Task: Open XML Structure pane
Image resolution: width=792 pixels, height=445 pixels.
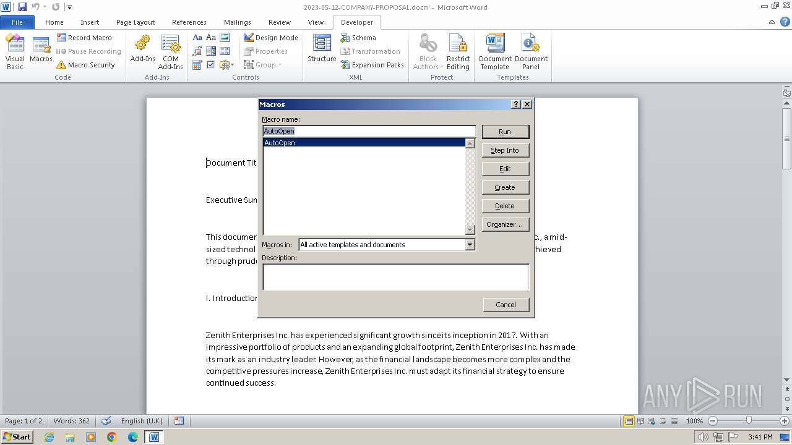Action: 322,49
